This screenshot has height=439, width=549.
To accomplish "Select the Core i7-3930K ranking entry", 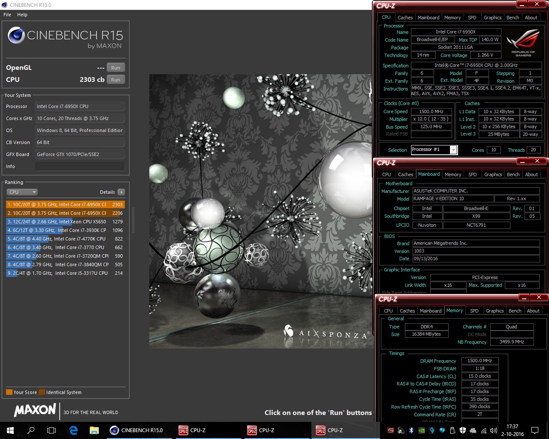I will click(65, 230).
